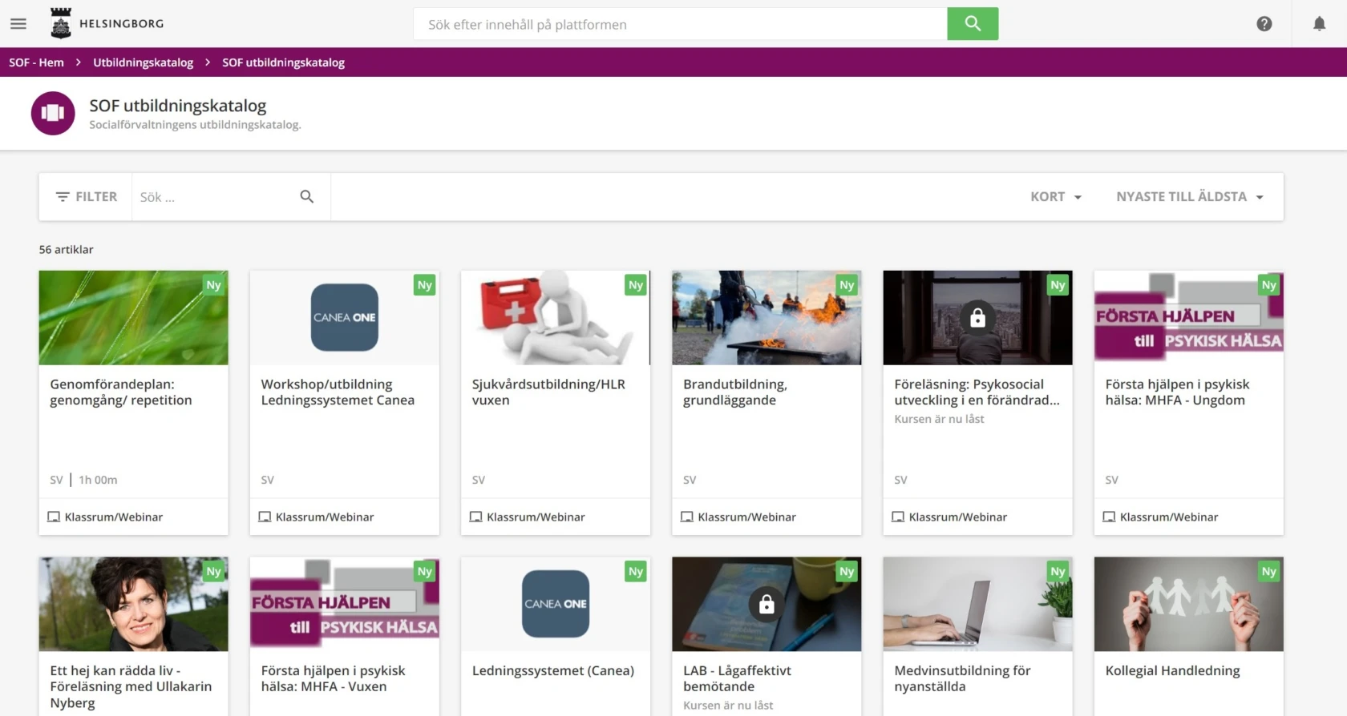Image resolution: width=1347 pixels, height=716 pixels.
Task: Click the 56 artiklar count text
Action: [x=66, y=250]
